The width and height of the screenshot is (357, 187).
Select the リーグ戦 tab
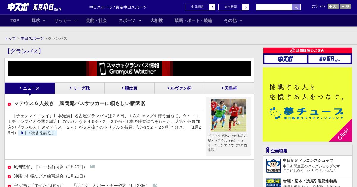point(80,88)
